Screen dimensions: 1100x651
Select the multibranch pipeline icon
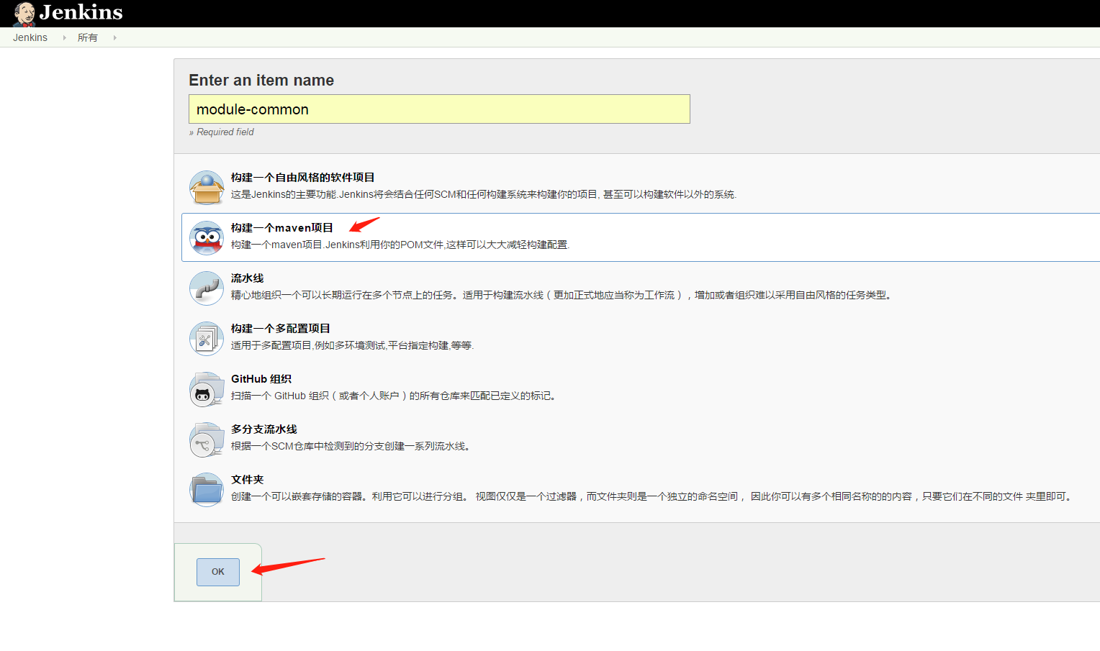click(207, 439)
